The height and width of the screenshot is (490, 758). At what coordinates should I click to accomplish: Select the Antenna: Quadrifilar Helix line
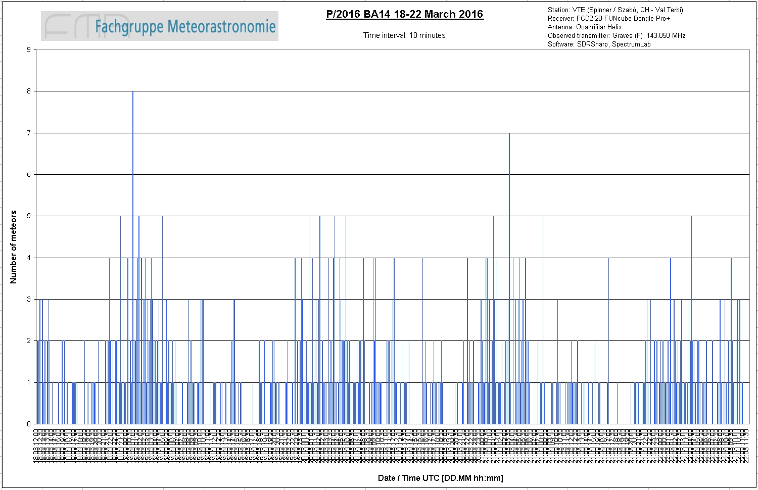[x=585, y=27]
